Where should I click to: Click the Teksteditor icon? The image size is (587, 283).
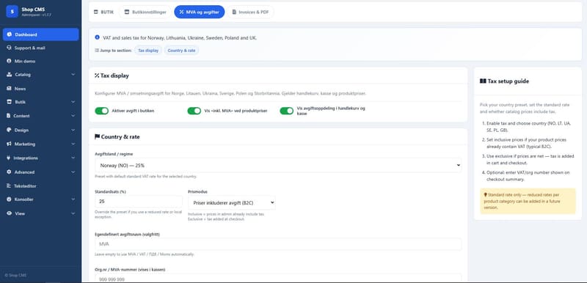pos(10,185)
